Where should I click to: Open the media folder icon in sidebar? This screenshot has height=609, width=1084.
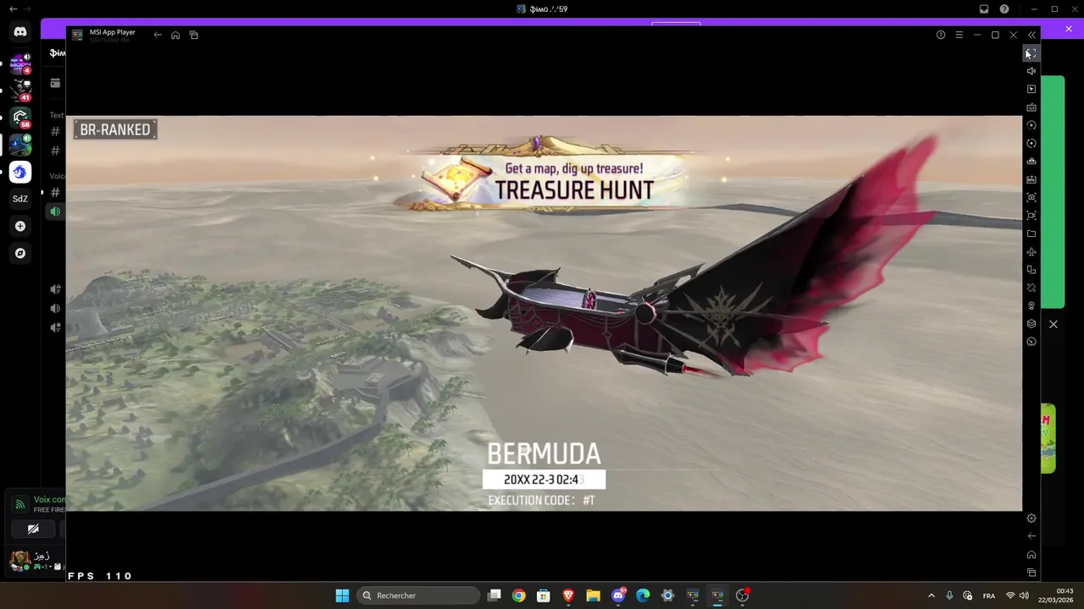(x=1031, y=233)
